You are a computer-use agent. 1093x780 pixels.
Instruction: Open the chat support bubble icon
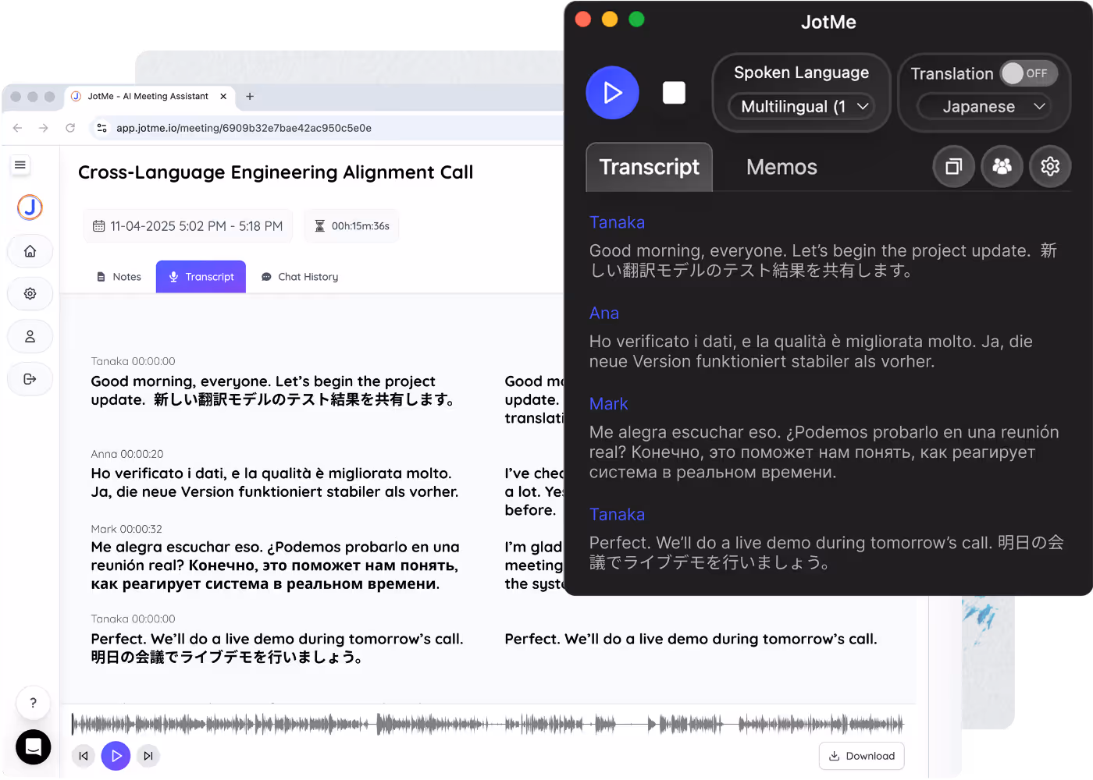(33, 746)
